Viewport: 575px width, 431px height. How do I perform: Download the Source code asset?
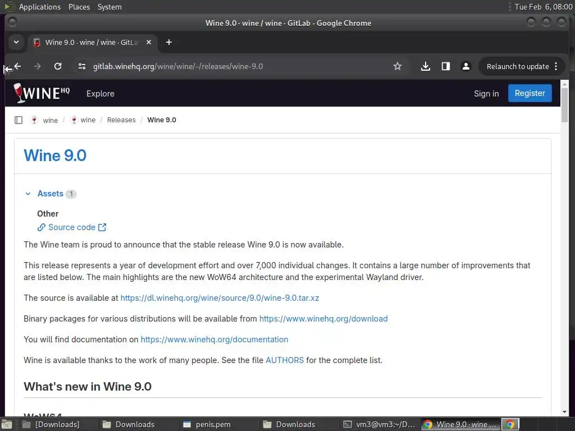coord(72,227)
